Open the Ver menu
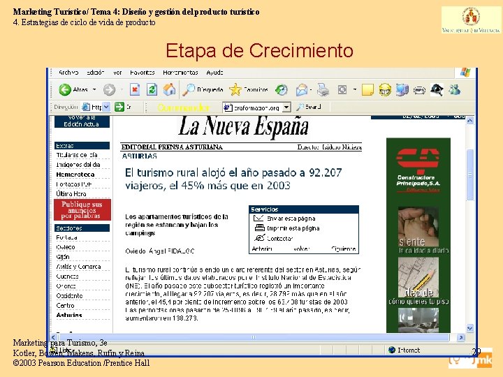Viewport: 503px width, 377px height. 117,73
